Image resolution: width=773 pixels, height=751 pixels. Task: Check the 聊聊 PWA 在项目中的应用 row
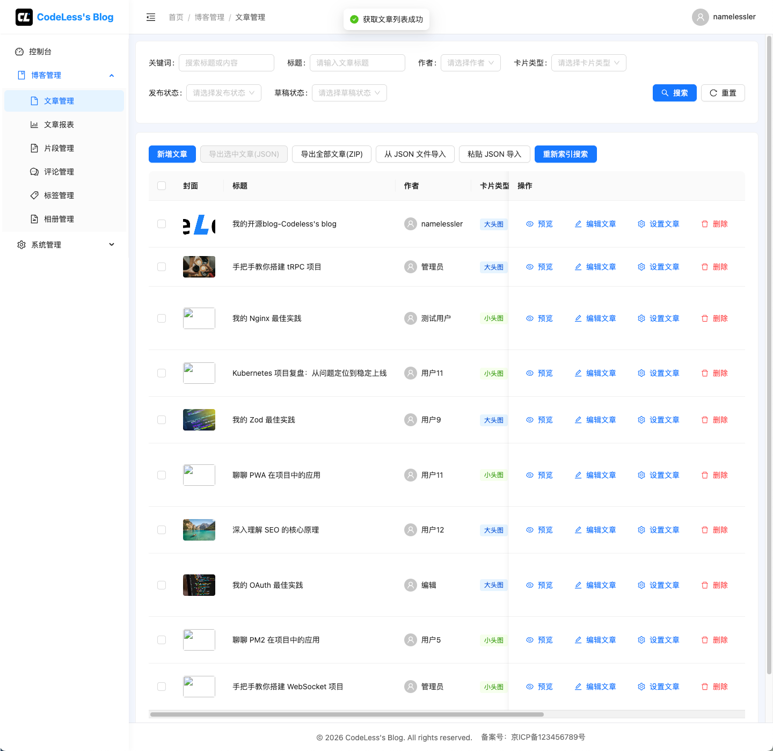(x=162, y=475)
